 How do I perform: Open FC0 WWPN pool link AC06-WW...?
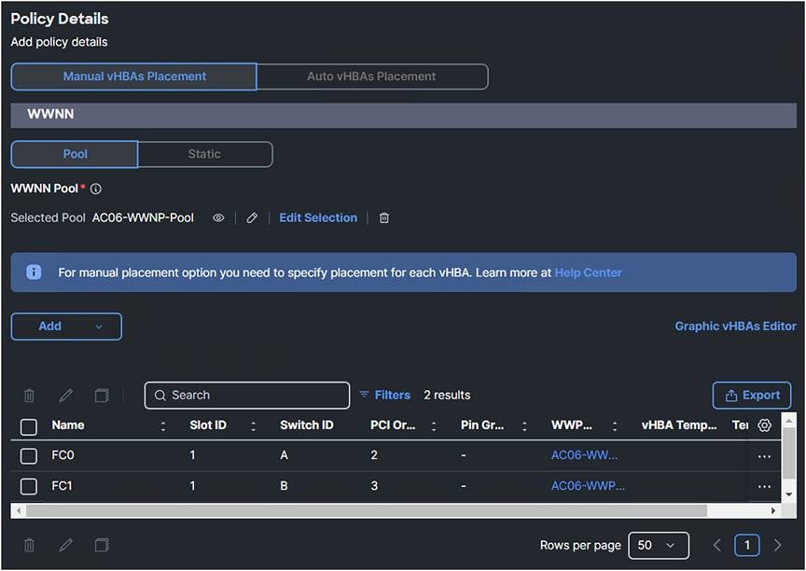coord(585,455)
